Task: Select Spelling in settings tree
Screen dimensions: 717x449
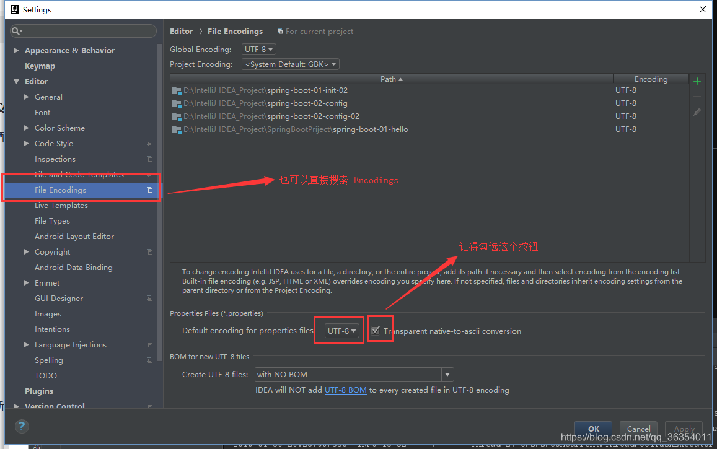Action: (49, 360)
